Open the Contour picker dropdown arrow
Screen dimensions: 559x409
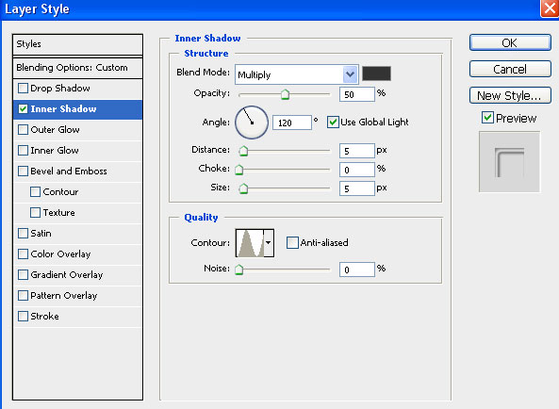(x=269, y=242)
